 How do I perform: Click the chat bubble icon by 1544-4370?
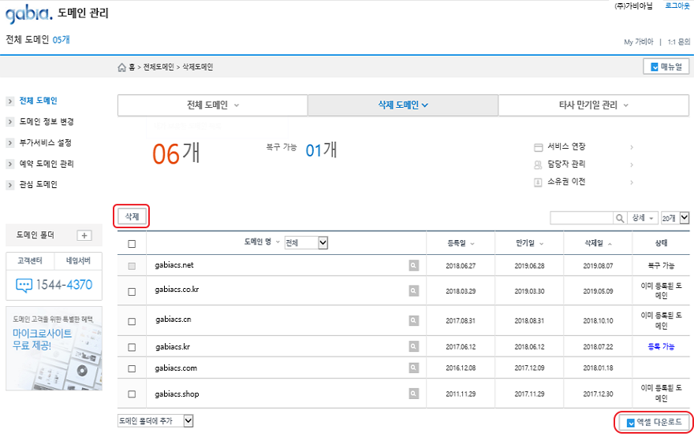coord(24,285)
